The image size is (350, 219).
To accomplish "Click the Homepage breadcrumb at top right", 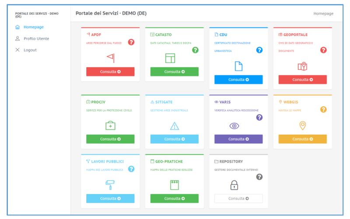I will coord(323,14).
